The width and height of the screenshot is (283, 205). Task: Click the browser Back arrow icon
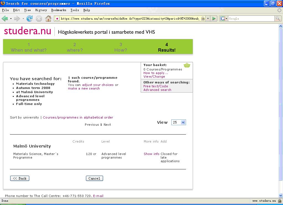click(x=5, y=19)
